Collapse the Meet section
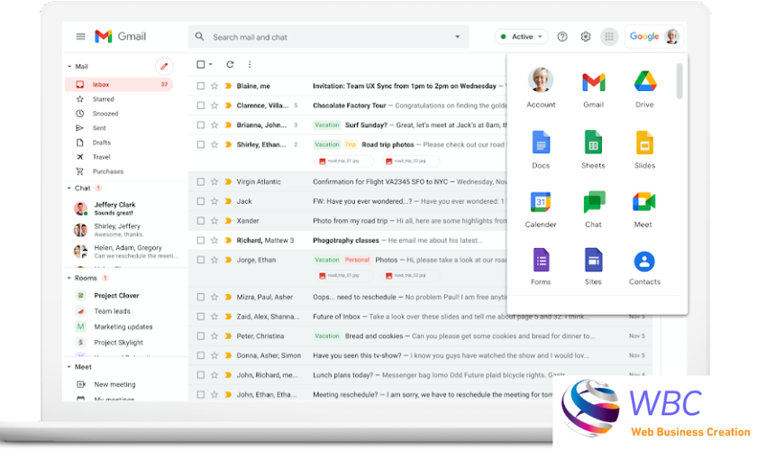The height and width of the screenshot is (451, 757). pyautogui.click(x=69, y=367)
